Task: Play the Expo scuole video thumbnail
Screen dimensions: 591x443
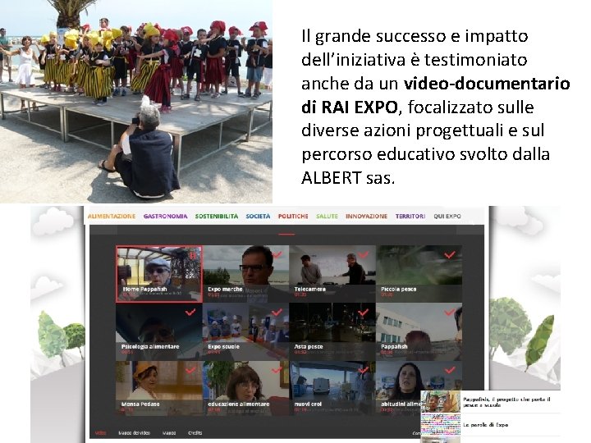Action: click(245, 332)
